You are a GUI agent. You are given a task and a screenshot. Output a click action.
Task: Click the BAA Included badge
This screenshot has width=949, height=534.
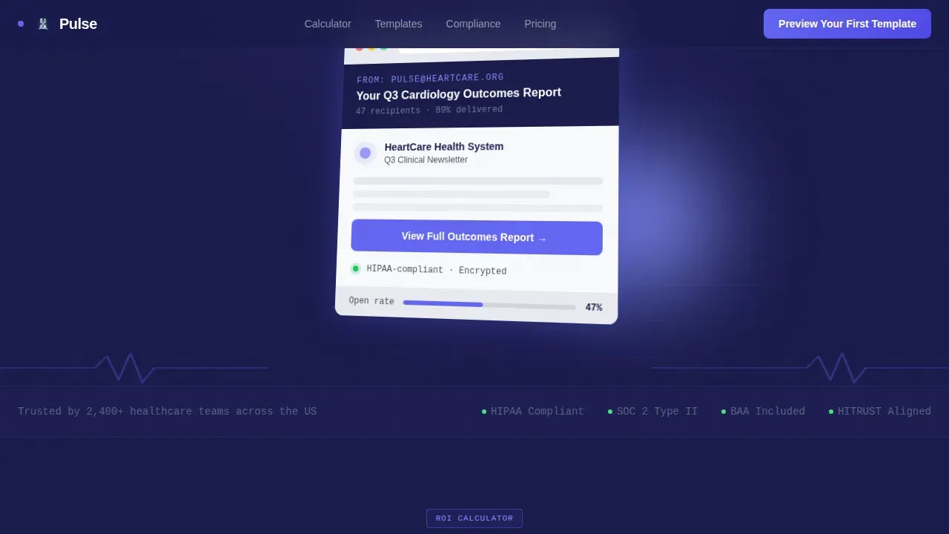[763, 412]
